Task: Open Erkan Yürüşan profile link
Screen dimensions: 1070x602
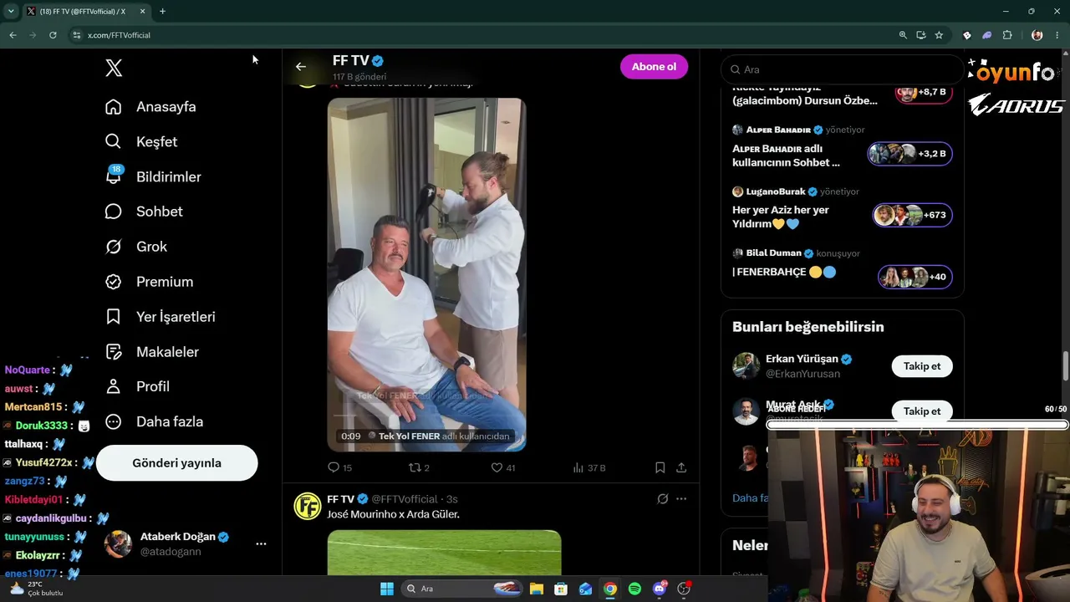Action: [802, 360]
